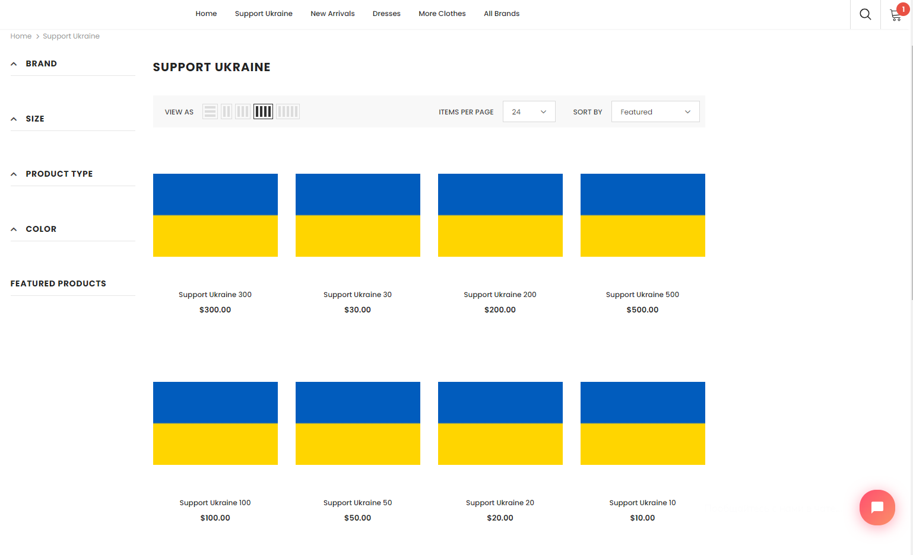The image size is (913, 555).
Task: Click the Featured Products sidebar heading
Action: coord(58,283)
